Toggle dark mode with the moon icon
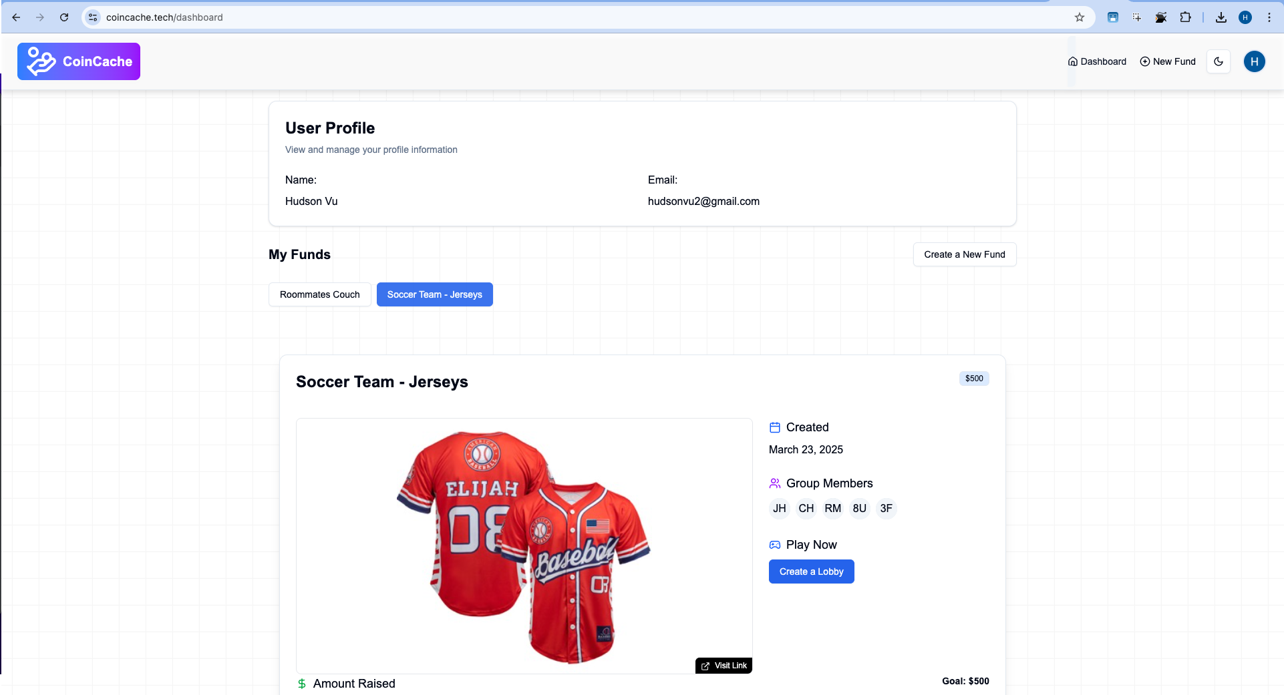The height and width of the screenshot is (695, 1284). (1219, 61)
